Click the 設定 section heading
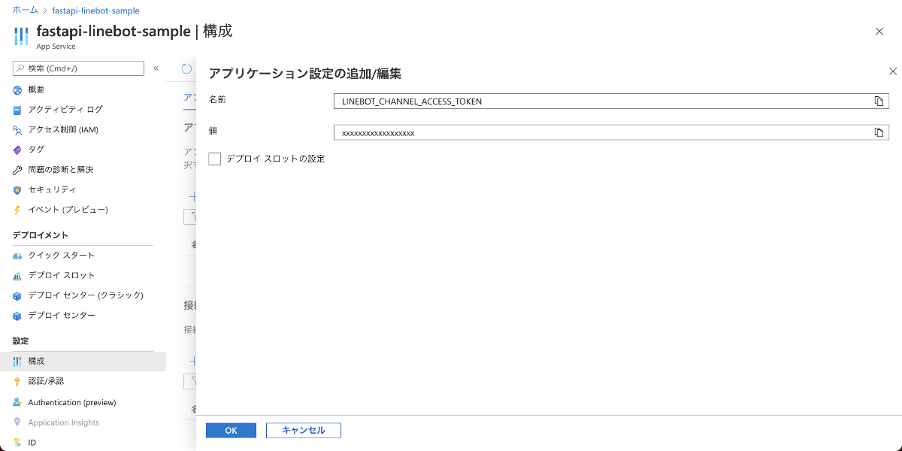The width and height of the screenshot is (902, 451). point(21,341)
